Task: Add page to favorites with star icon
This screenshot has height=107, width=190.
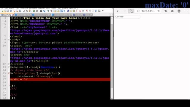Action: coord(159,11)
